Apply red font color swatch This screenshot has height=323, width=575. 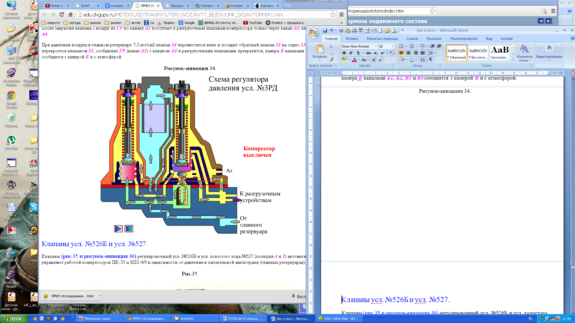pyautogui.click(x=354, y=60)
